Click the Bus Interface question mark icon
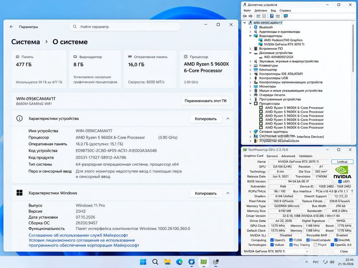This screenshot has height=268, width=358. [352, 192]
